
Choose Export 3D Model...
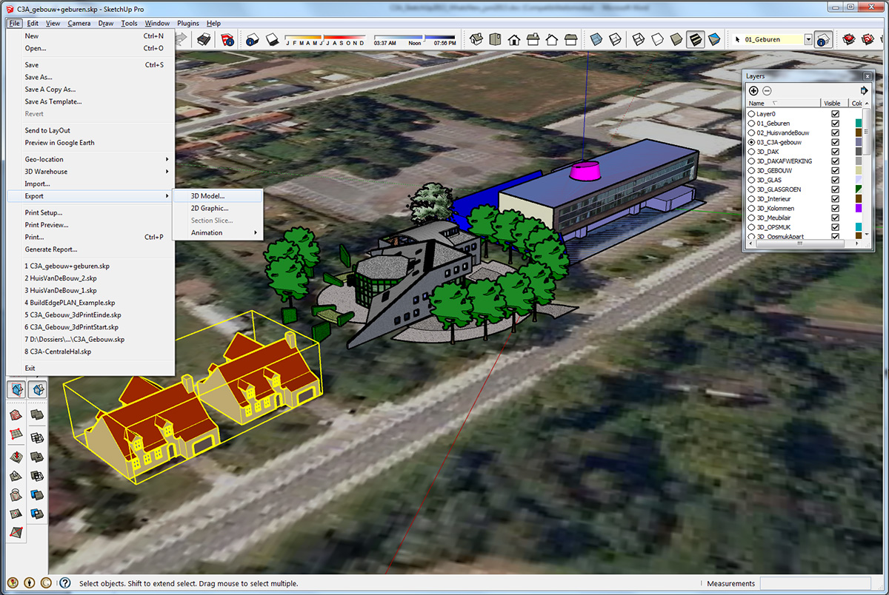pyautogui.click(x=218, y=196)
